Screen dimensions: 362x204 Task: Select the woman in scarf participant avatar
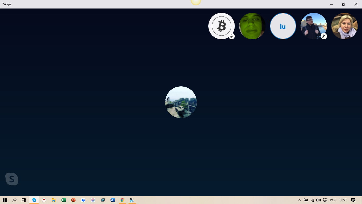(x=344, y=26)
